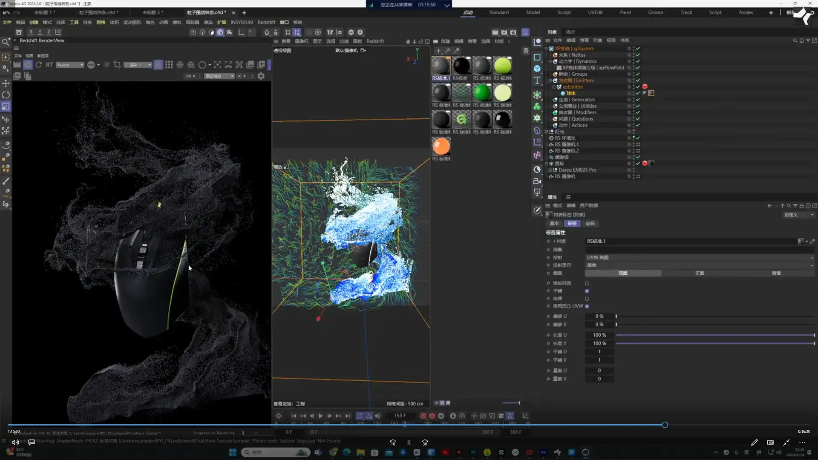818x460 pixels.
Task: Select the Move tool in left toolbar
Action: tap(6, 83)
